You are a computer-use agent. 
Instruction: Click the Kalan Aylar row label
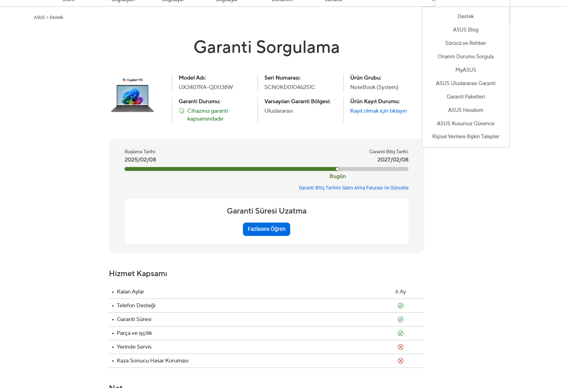pyautogui.click(x=131, y=292)
